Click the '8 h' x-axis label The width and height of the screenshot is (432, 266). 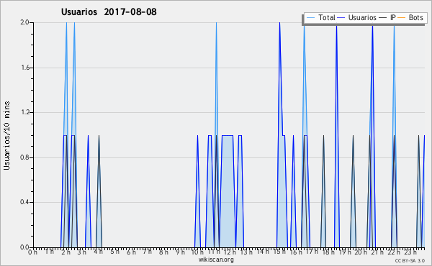(x=163, y=252)
